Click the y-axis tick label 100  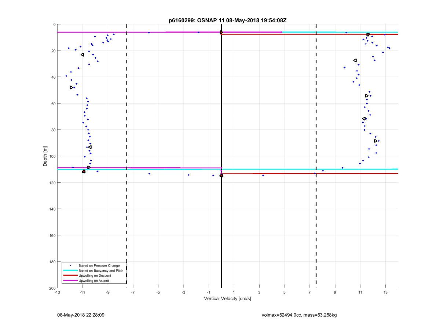(x=52, y=156)
